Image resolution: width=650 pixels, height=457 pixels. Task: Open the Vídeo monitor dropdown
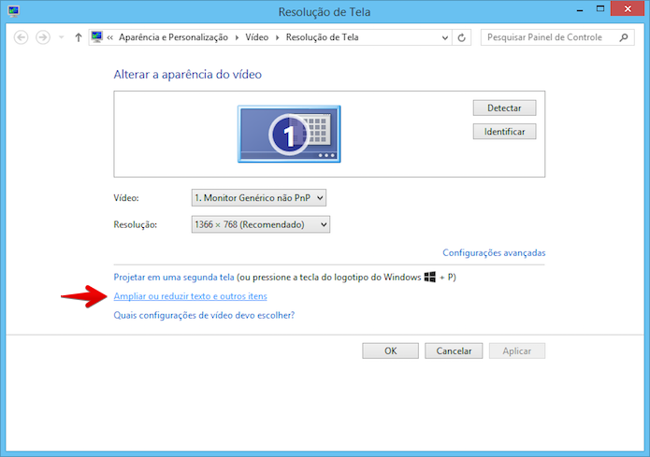click(x=259, y=197)
